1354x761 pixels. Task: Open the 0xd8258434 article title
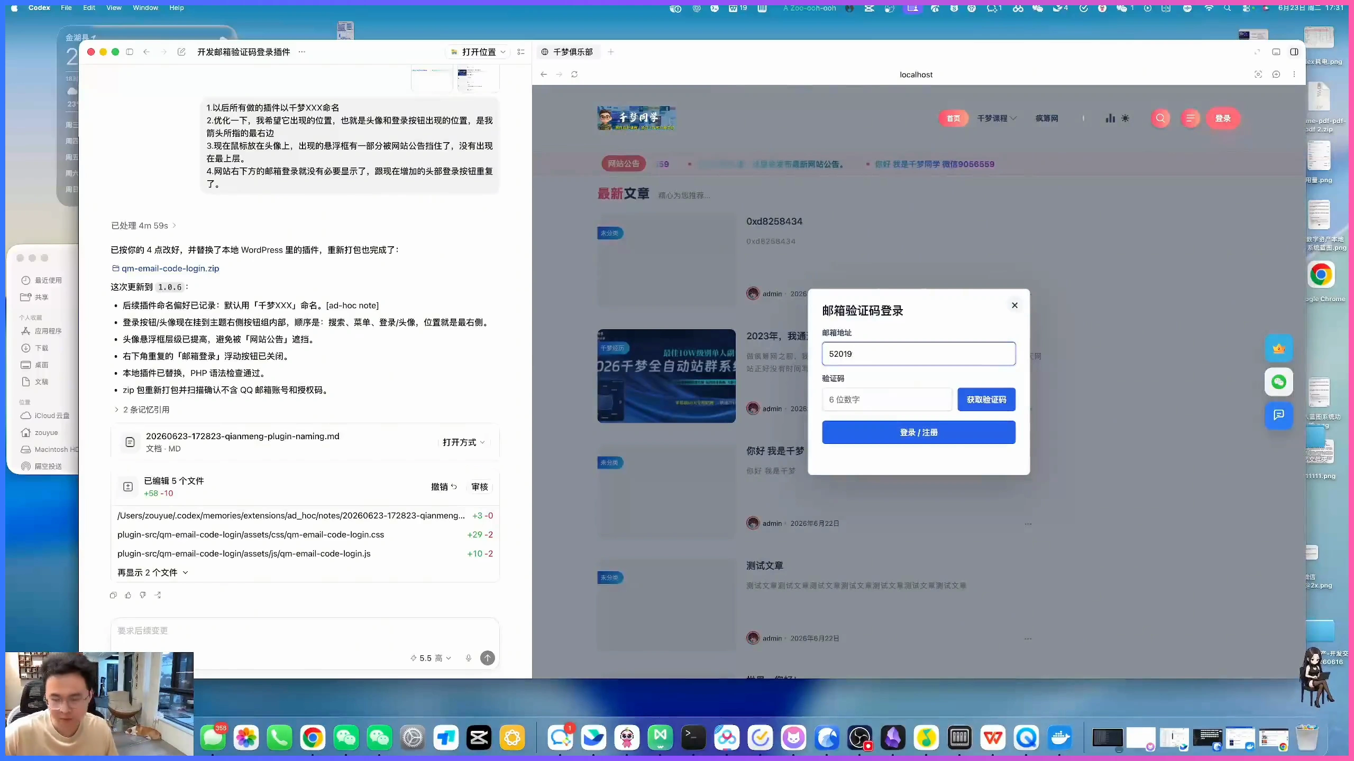(774, 221)
